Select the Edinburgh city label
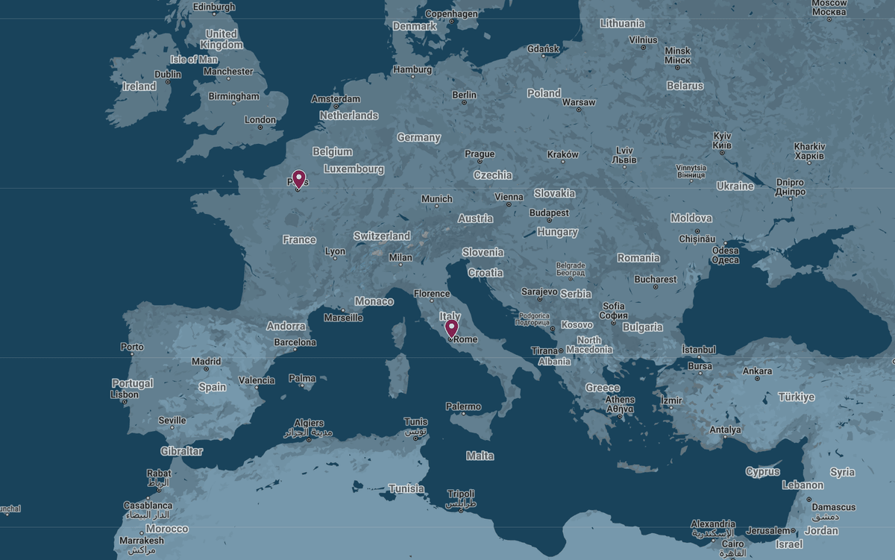The image size is (895, 560). pos(213,7)
